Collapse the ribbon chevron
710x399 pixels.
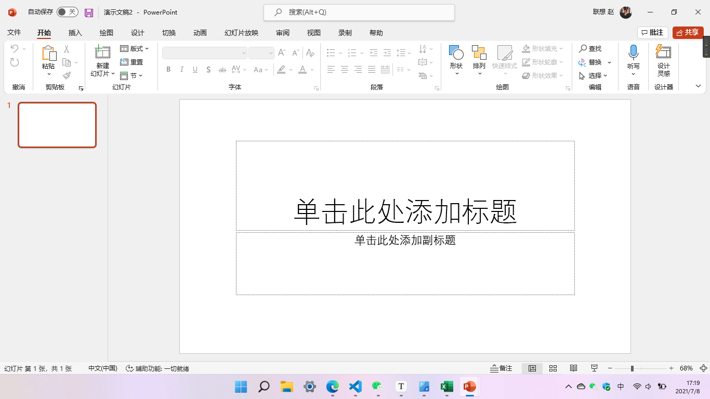click(698, 86)
